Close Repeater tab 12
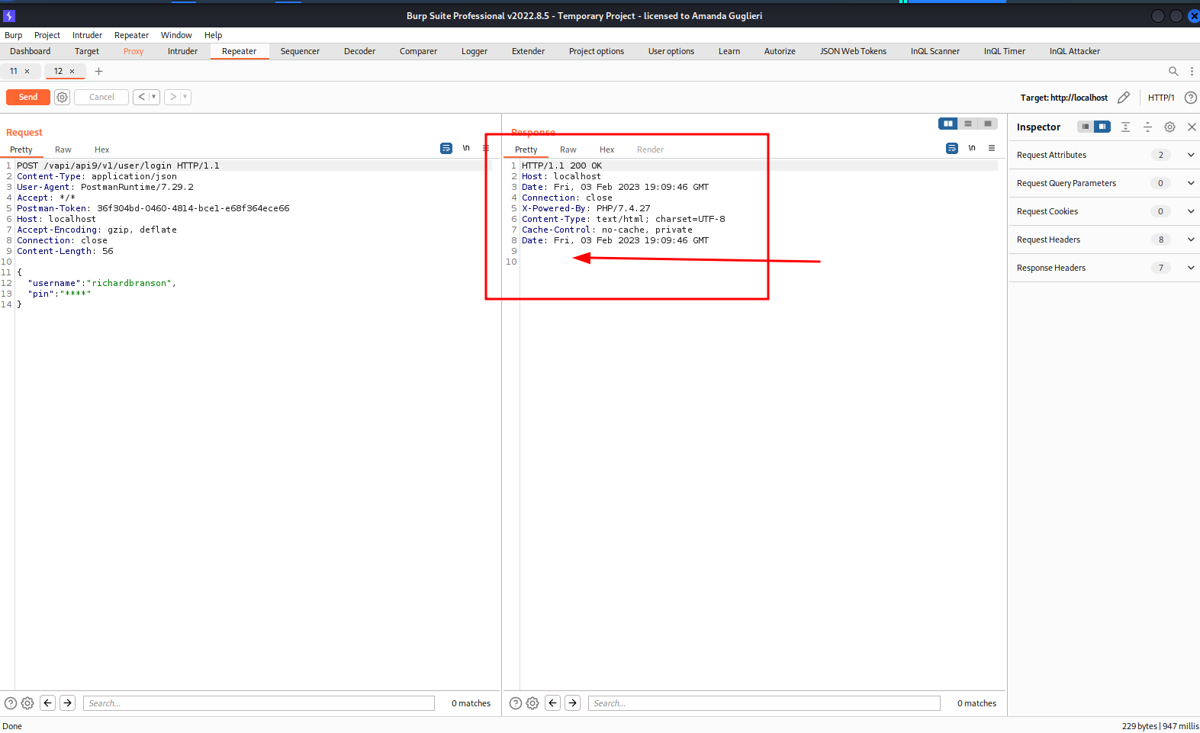Screen dimensions: 1200x733 click(x=72, y=71)
